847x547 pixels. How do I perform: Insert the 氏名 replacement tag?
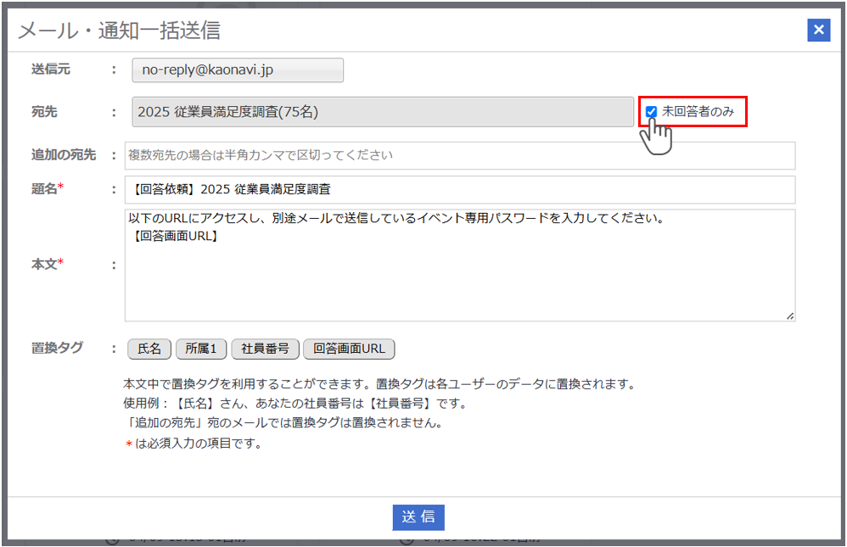tap(149, 349)
